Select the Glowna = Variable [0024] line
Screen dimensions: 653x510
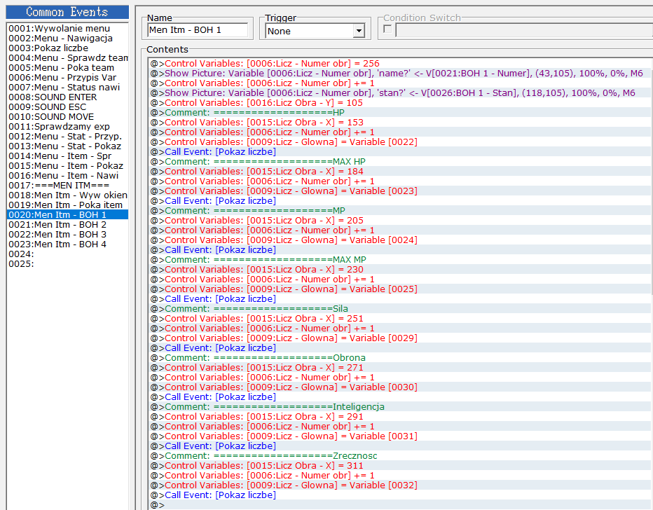pos(399,240)
